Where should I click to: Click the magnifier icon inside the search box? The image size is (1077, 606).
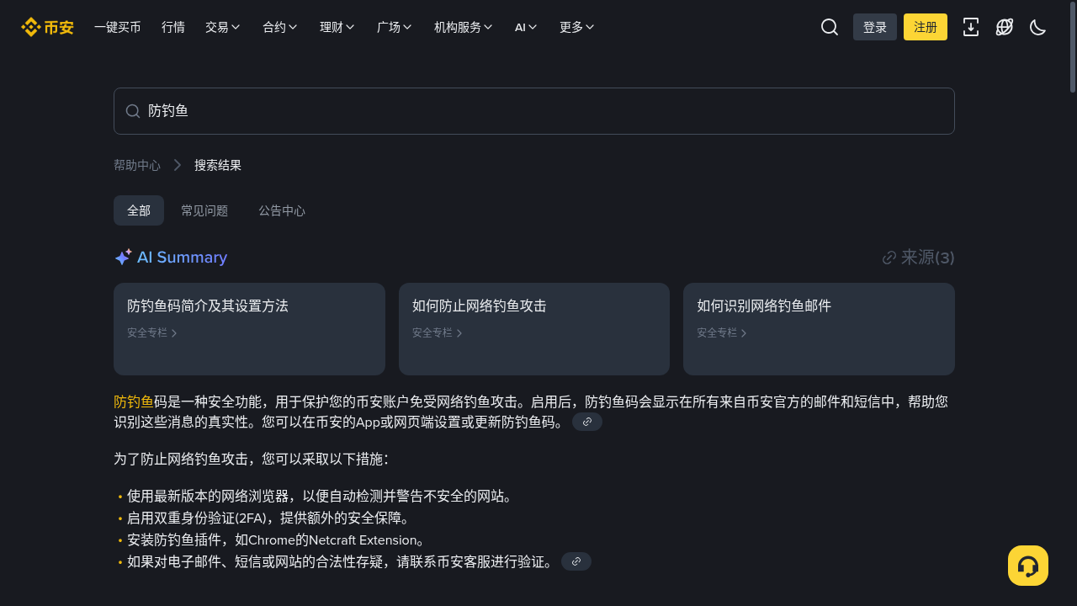[x=133, y=111]
